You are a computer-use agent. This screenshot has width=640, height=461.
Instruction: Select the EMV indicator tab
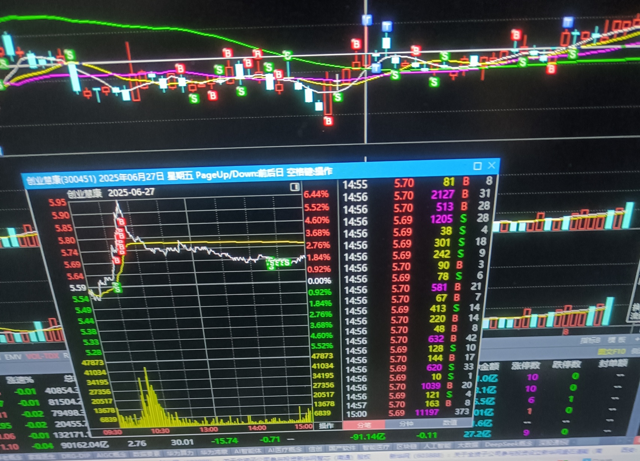coord(12,357)
